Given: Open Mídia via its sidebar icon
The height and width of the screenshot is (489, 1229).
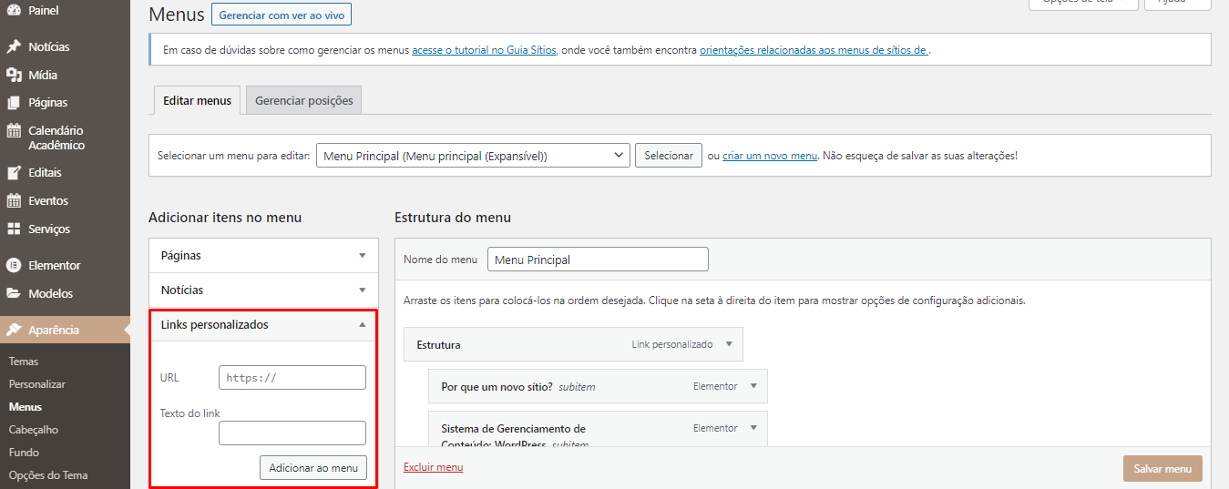Looking at the screenshot, I should click(x=14, y=75).
